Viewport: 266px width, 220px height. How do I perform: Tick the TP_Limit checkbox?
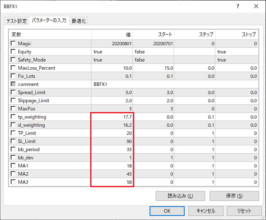click(13, 133)
